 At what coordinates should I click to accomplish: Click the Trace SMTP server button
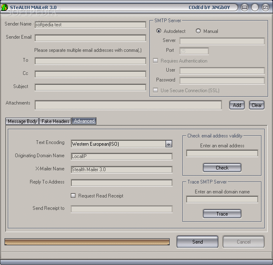click(222, 214)
